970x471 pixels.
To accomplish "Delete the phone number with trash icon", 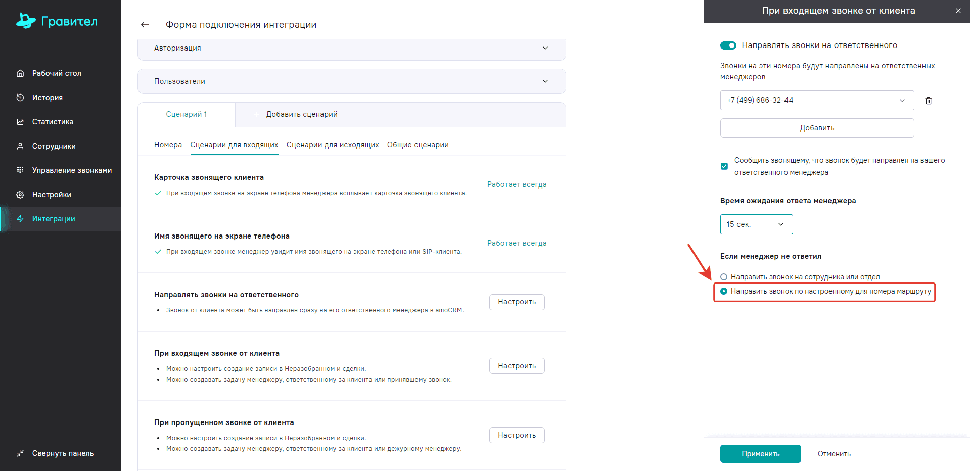I will click(x=928, y=101).
